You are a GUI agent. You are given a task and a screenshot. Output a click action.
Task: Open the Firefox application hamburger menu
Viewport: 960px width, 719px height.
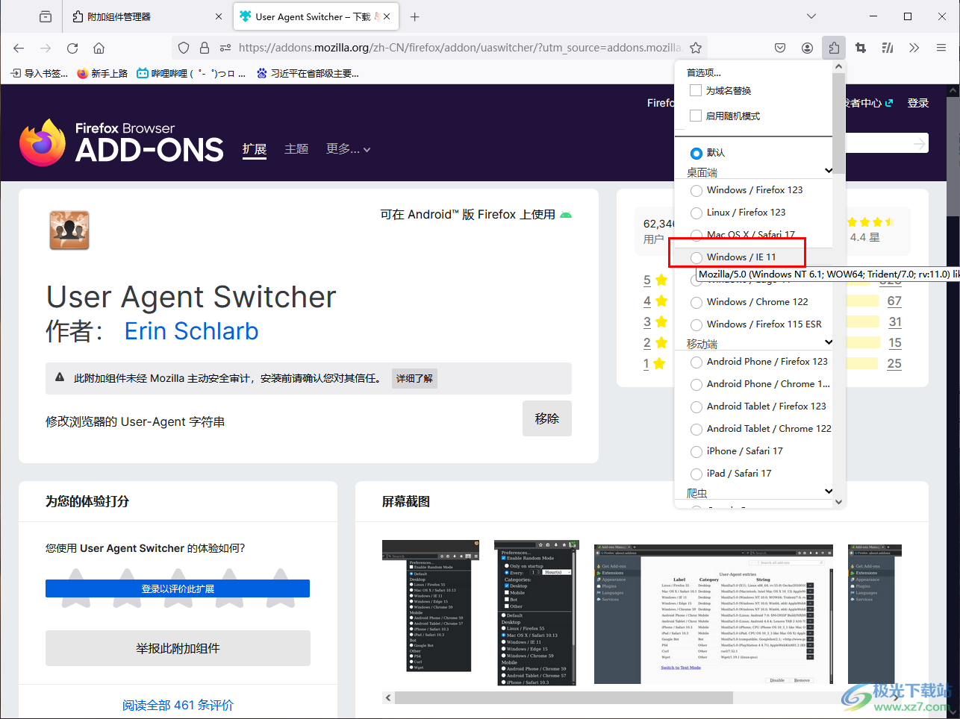[x=941, y=48]
